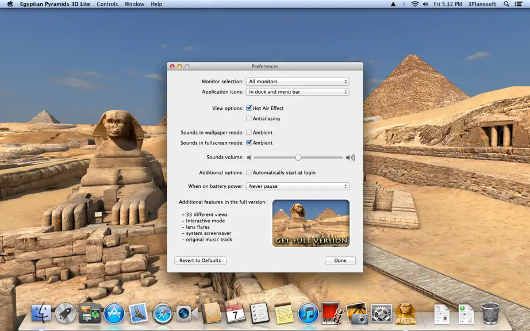Click Revert to Defaults button
Viewport: 530px width, 331px height.
tap(201, 260)
